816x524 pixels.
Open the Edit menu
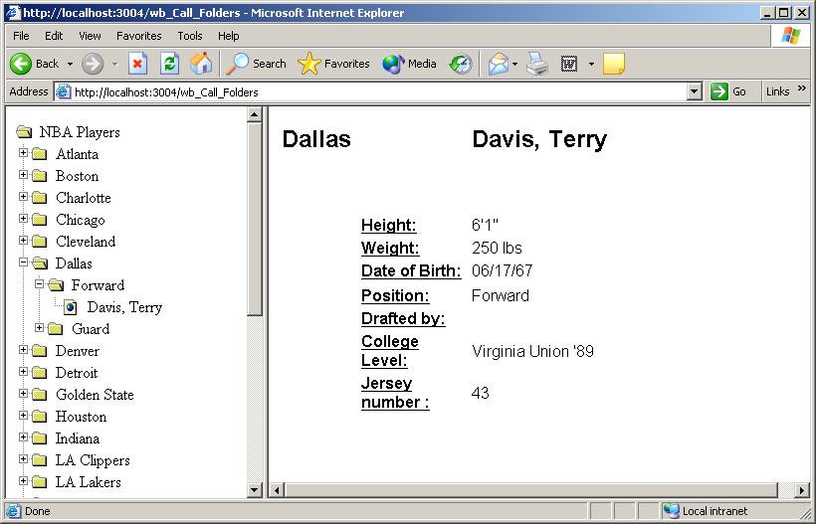[54, 36]
